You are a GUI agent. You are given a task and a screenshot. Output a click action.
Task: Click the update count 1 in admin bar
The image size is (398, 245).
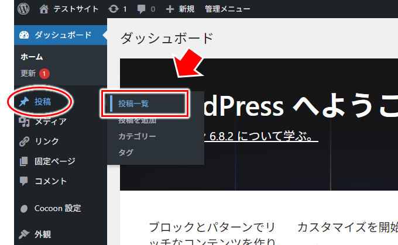125,9
